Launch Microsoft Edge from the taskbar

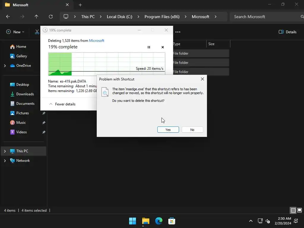tap(159, 221)
